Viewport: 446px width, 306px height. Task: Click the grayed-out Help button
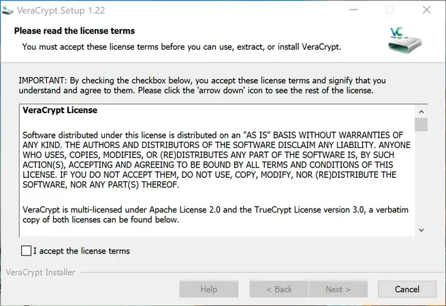pyautogui.click(x=209, y=289)
